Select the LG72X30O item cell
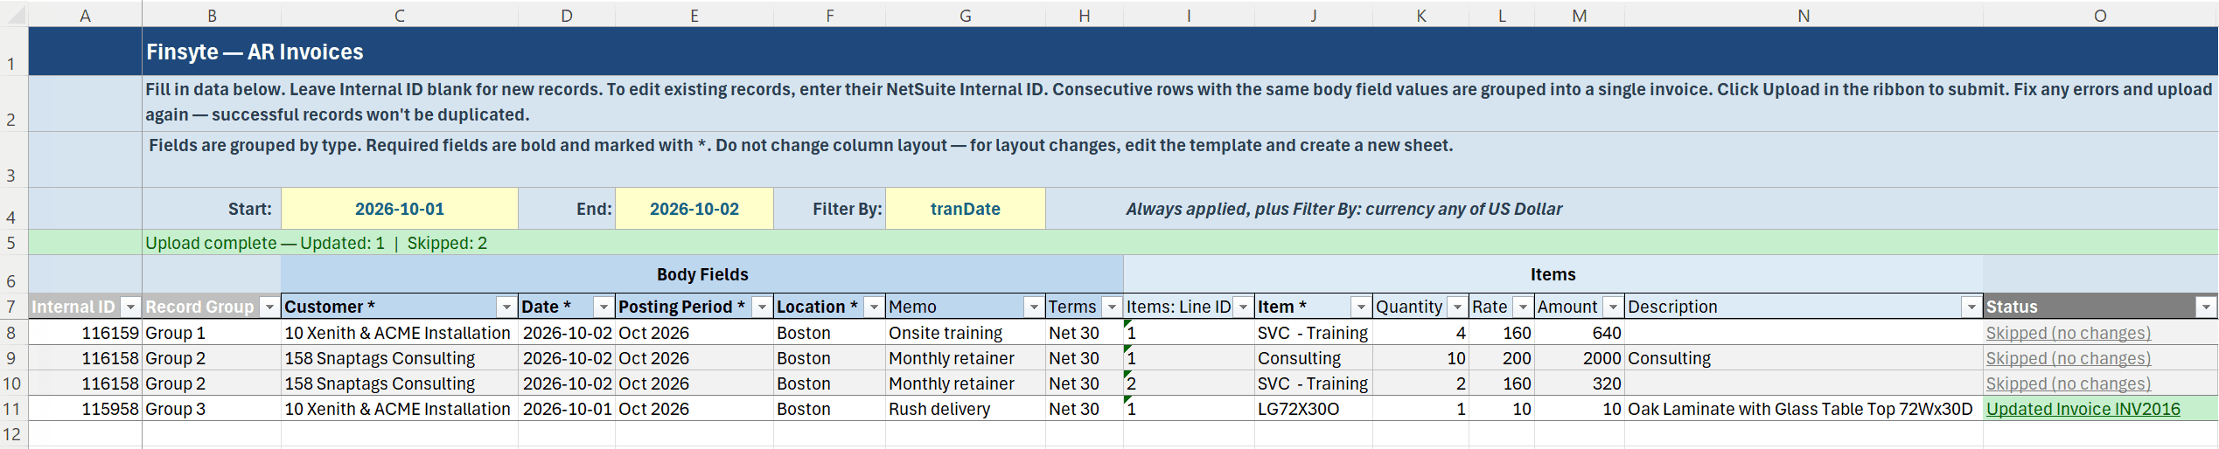This screenshot has width=2219, height=449. point(1314,409)
